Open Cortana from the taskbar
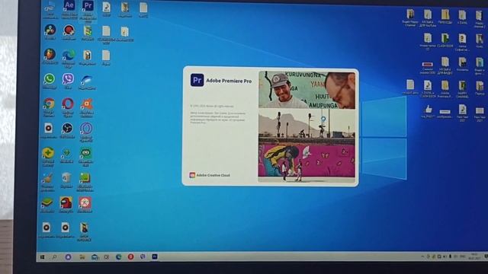The height and width of the screenshot is (274, 488). tap(68, 257)
